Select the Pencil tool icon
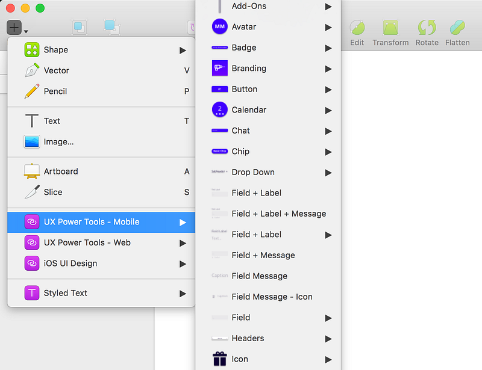 (32, 91)
